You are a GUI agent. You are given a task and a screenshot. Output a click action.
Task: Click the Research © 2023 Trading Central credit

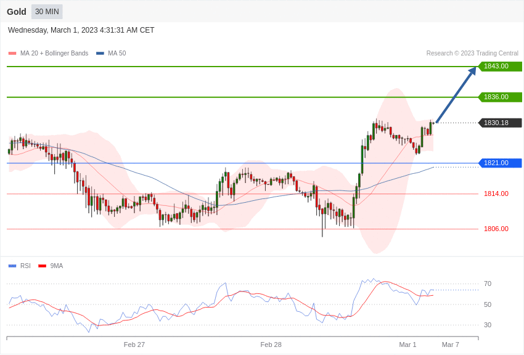(472, 54)
